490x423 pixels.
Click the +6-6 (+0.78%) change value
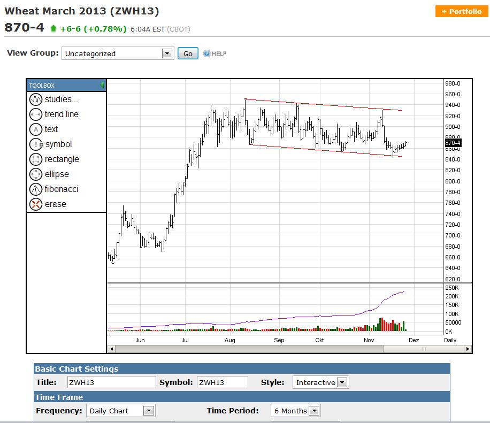(93, 29)
